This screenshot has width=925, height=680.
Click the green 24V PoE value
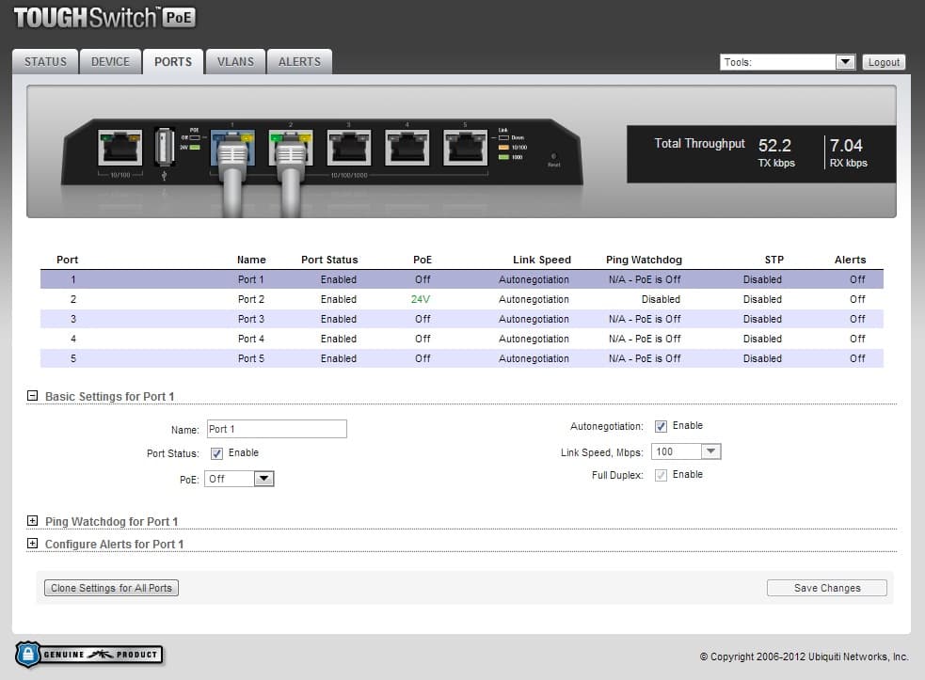(x=421, y=300)
